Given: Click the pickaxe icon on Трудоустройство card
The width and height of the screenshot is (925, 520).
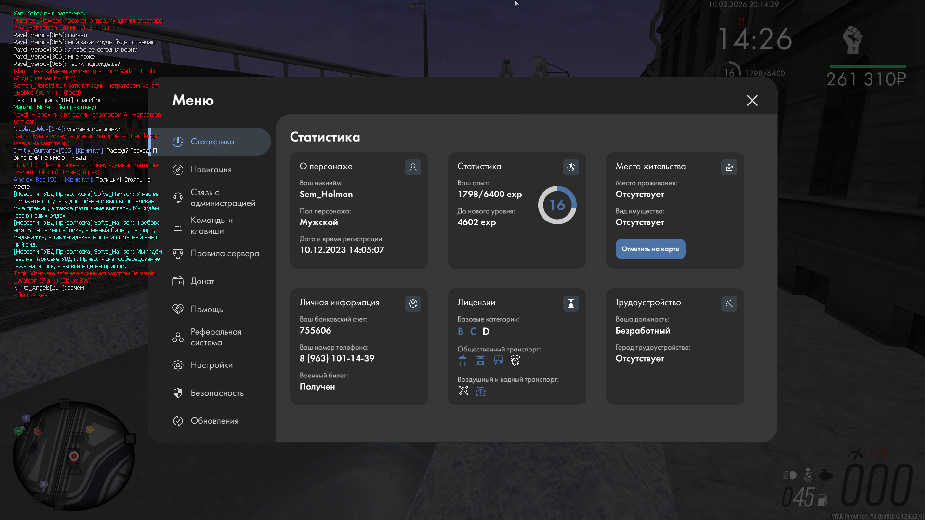Looking at the screenshot, I should [729, 303].
